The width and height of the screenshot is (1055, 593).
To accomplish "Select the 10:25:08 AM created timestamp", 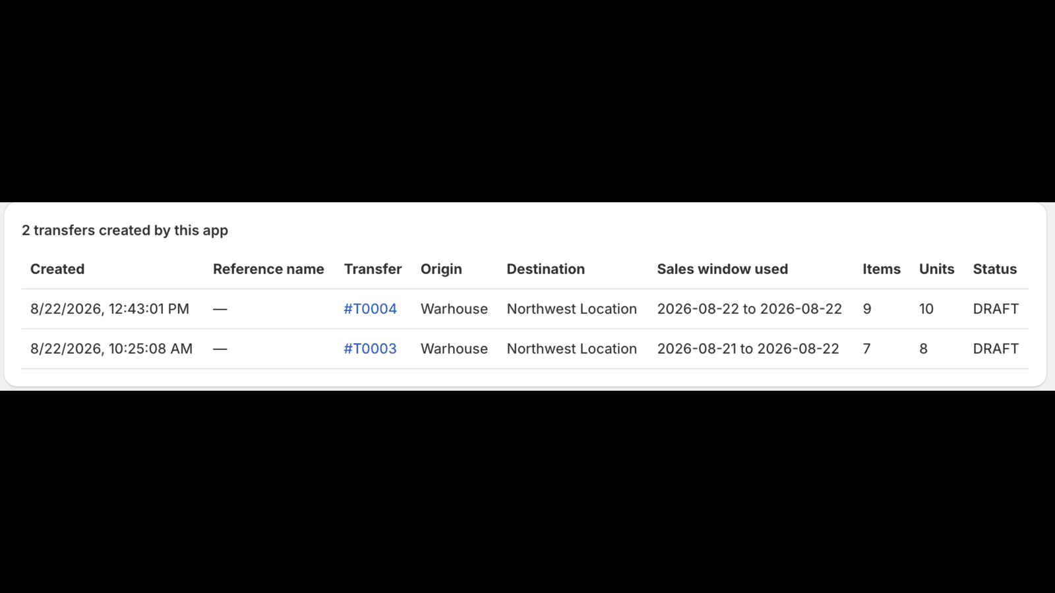I will click(111, 349).
